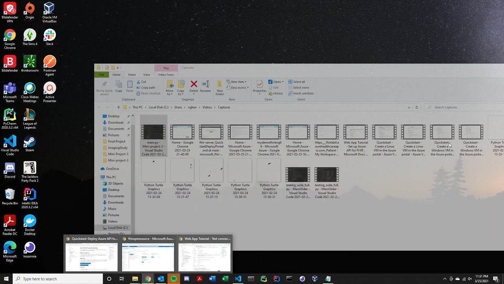Click Invert selection in the ribbon
The height and width of the screenshot is (284, 504).
pos(301,93)
